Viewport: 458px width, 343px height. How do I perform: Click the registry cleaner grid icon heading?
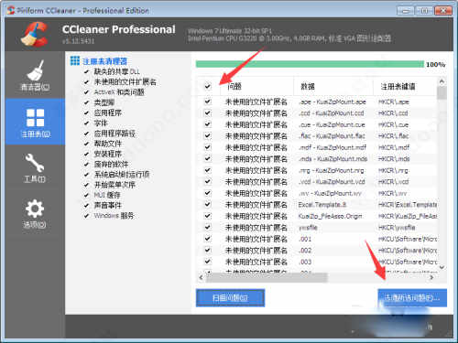pos(75,61)
